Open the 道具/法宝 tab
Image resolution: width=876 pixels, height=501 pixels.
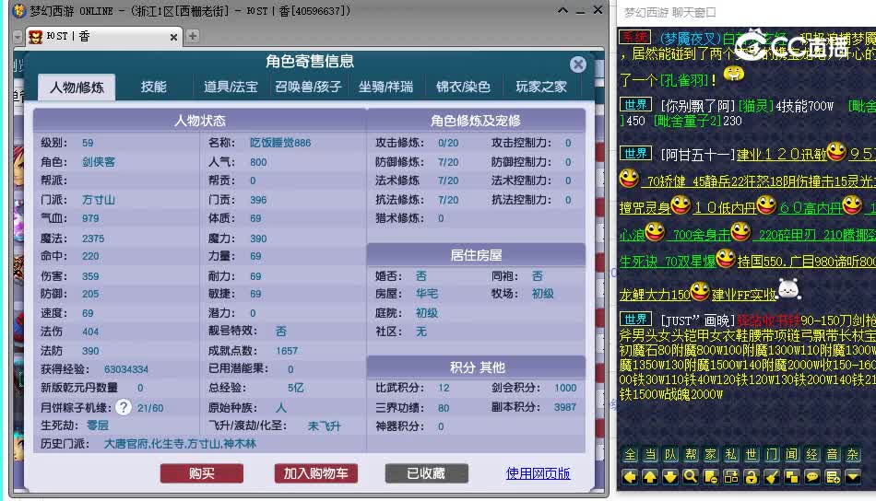(x=231, y=87)
